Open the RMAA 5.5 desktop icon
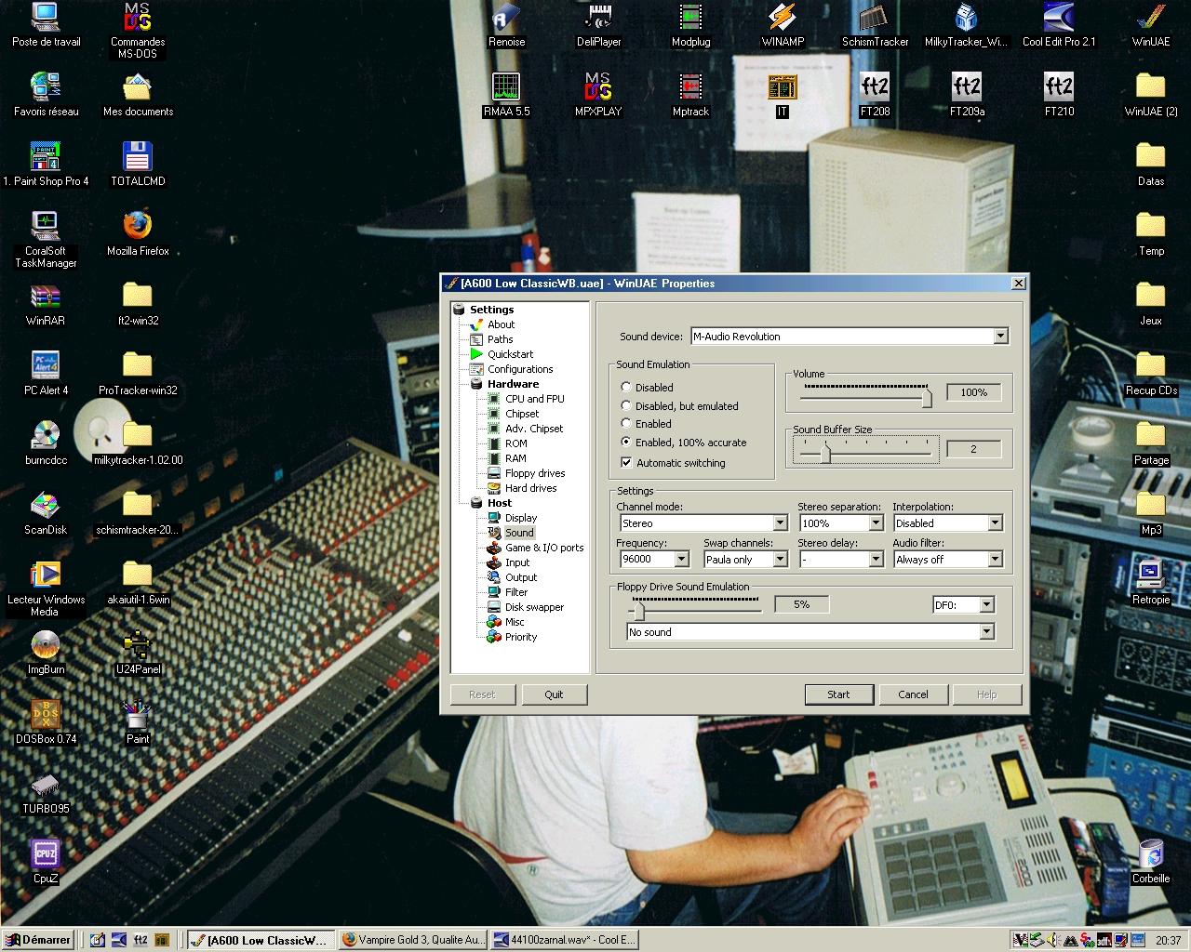The width and height of the screenshot is (1191, 952). pos(506,94)
